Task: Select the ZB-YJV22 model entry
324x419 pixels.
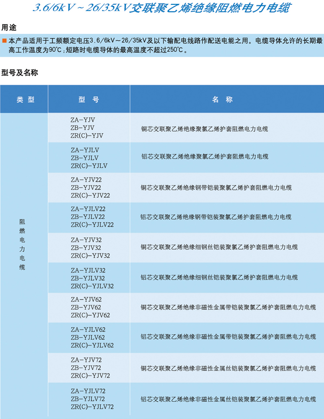Action: coord(86,187)
